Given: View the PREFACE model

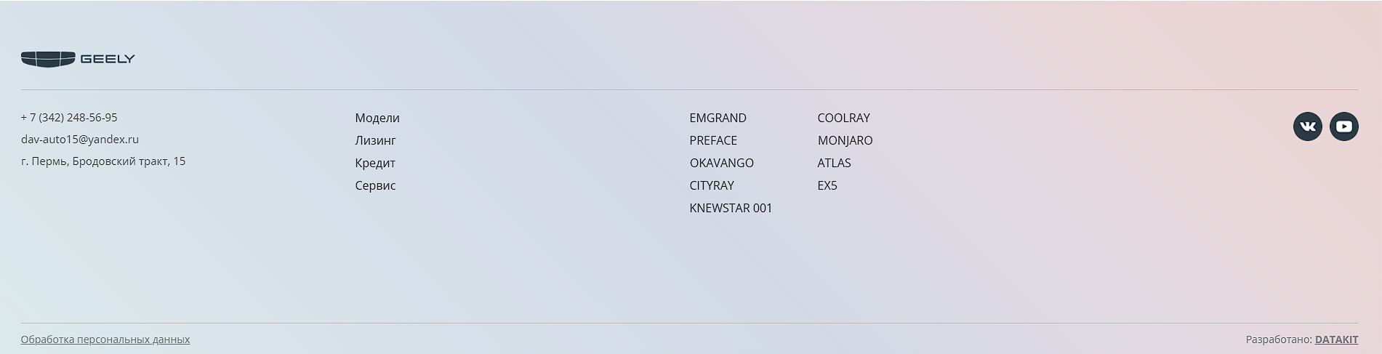Looking at the screenshot, I should point(713,140).
